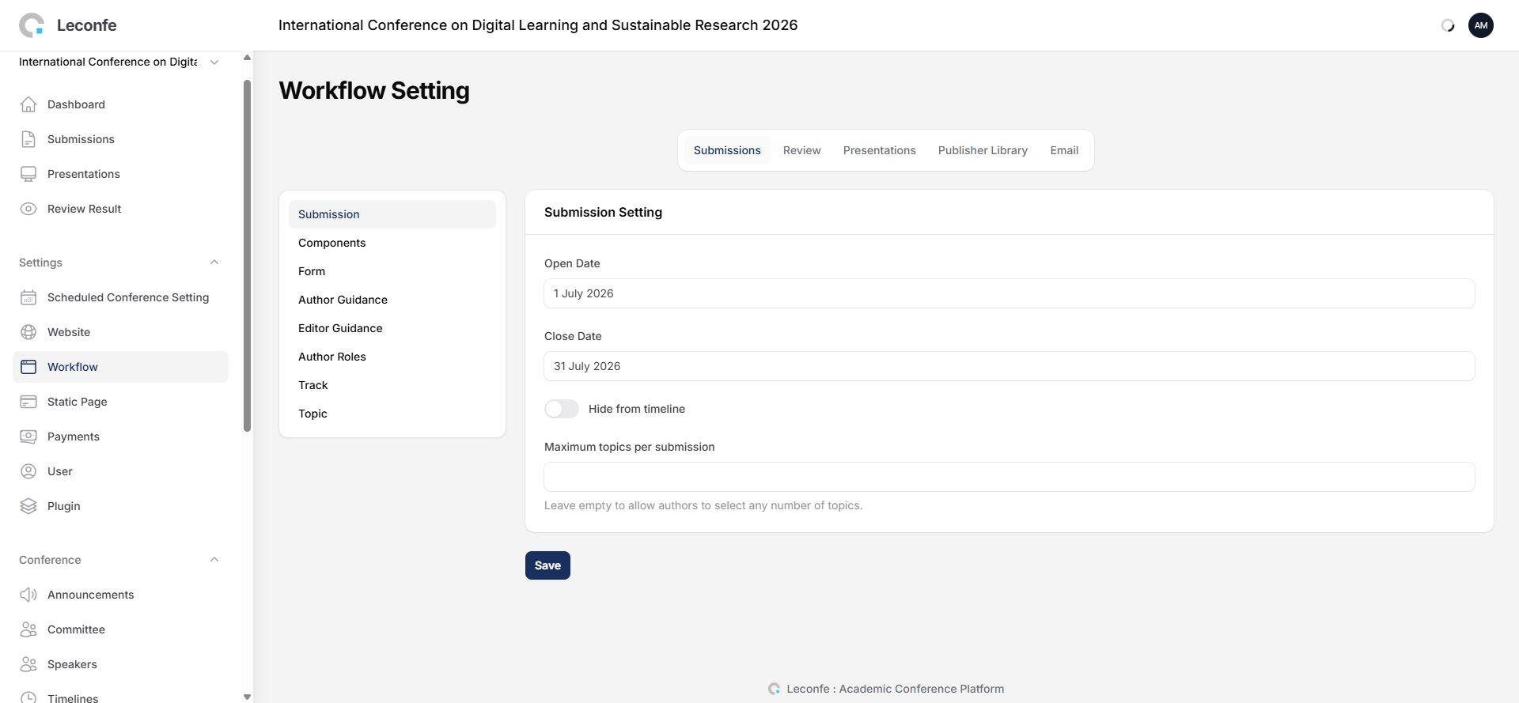1519x703 pixels.
Task: Open the Components settings section
Action: 392,243
